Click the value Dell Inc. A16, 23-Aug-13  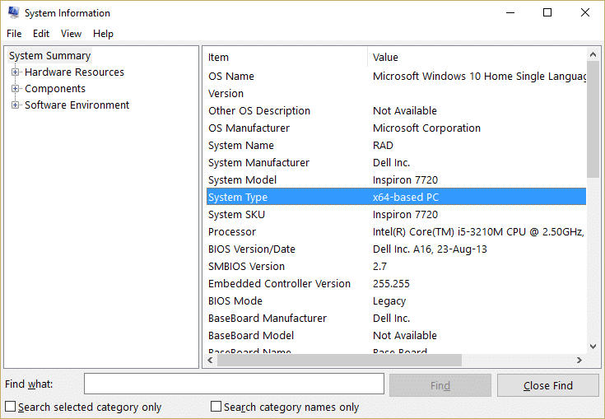(x=430, y=249)
